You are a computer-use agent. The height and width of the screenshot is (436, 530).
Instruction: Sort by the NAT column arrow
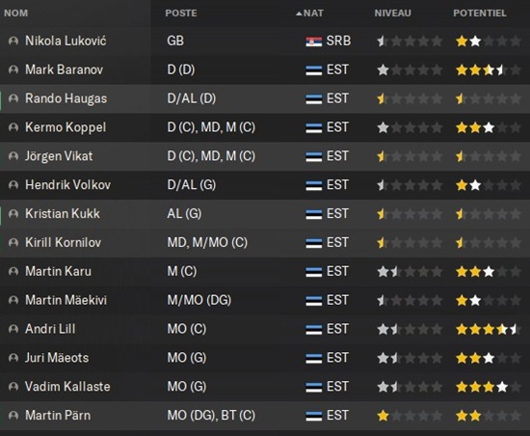coord(299,14)
